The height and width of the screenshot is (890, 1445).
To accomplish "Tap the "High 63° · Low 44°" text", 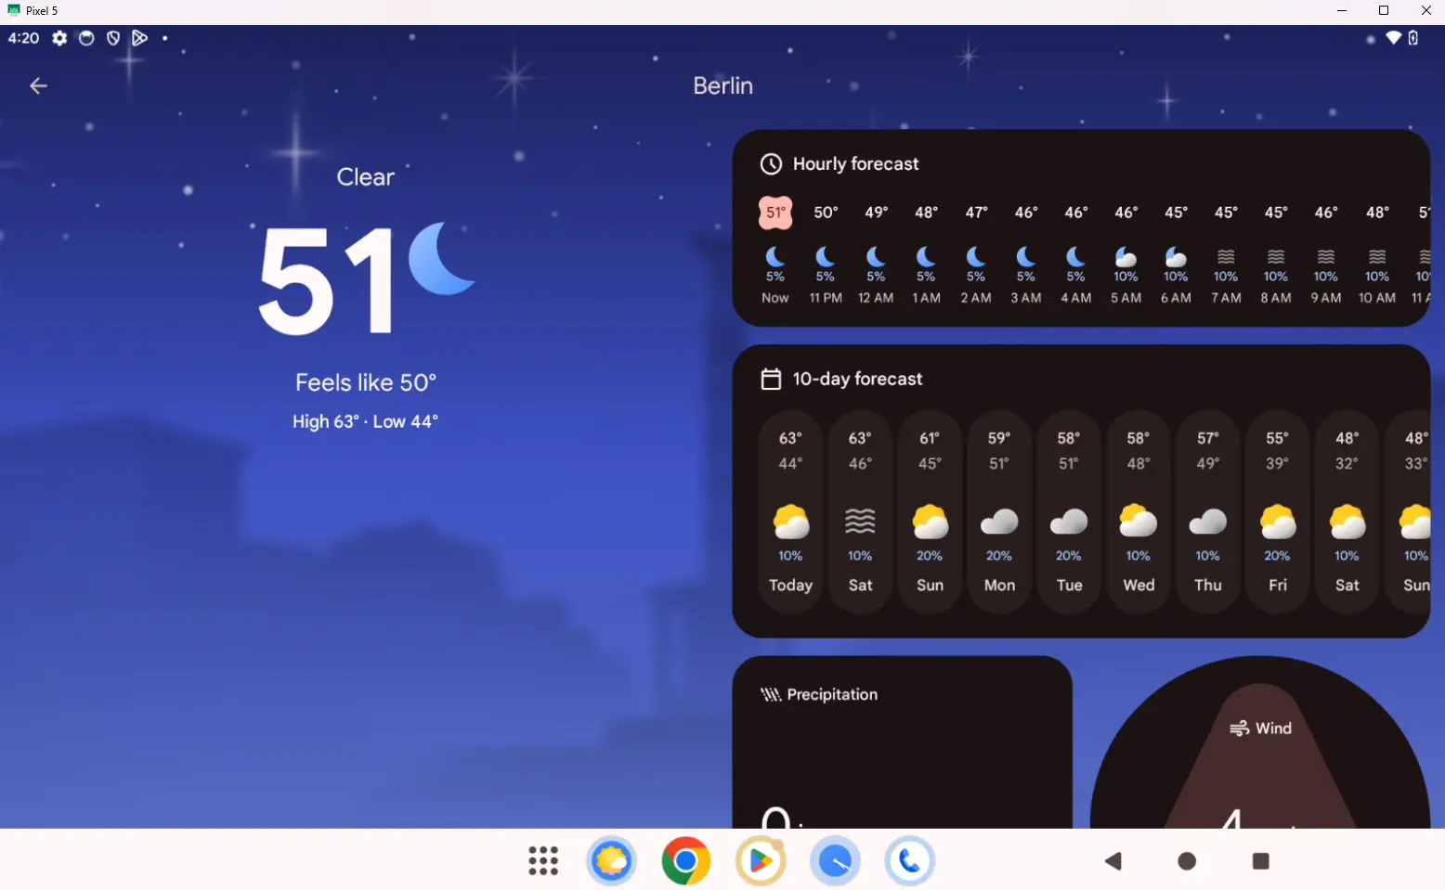I will pyautogui.click(x=365, y=421).
